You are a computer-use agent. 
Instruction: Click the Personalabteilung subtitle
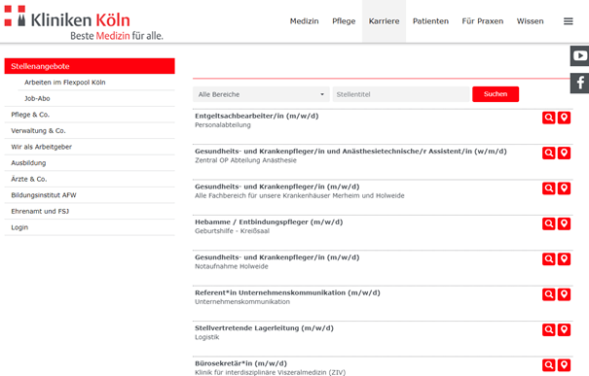pos(223,125)
